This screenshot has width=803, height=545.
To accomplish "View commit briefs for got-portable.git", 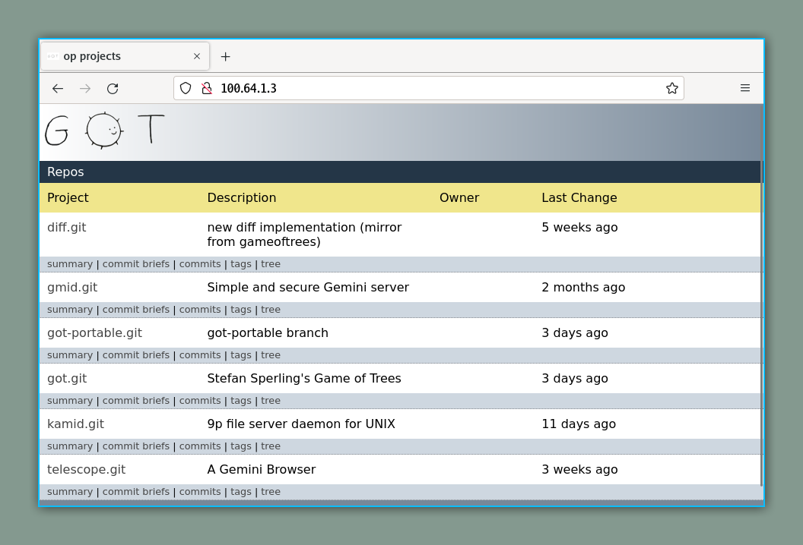I will pos(136,355).
